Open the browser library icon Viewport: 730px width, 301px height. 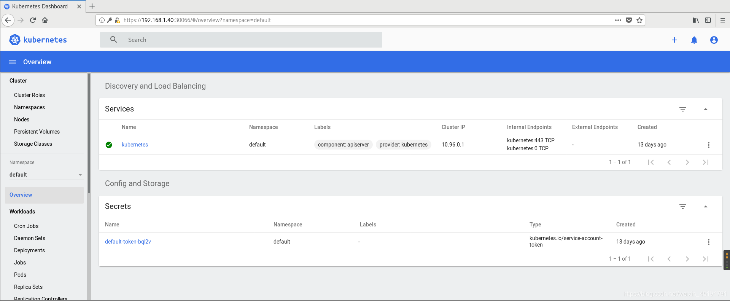coord(696,20)
